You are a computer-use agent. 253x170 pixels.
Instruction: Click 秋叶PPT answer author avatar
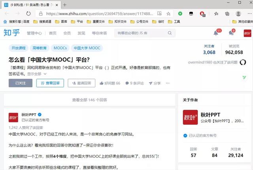click(13, 117)
